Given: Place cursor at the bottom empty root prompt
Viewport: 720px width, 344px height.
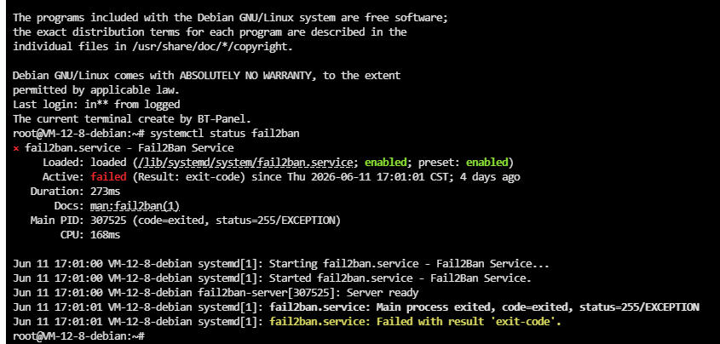Looking at the screenshot, I should click(x=79, y=336).
